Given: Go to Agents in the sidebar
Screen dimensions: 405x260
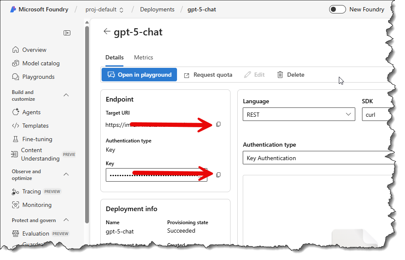Looking at the screenshot, I should [31, 112].
